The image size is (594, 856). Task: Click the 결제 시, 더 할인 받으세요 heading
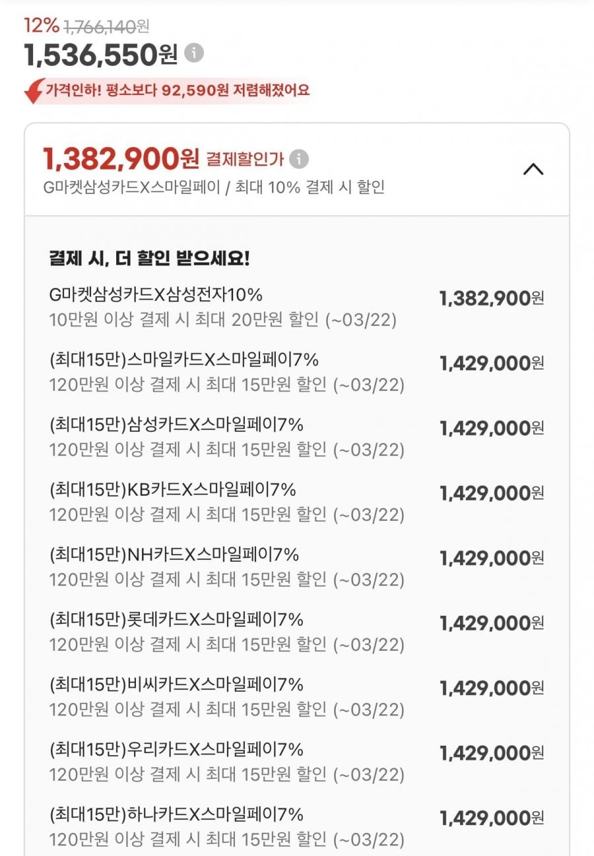(x=149, y=258)
